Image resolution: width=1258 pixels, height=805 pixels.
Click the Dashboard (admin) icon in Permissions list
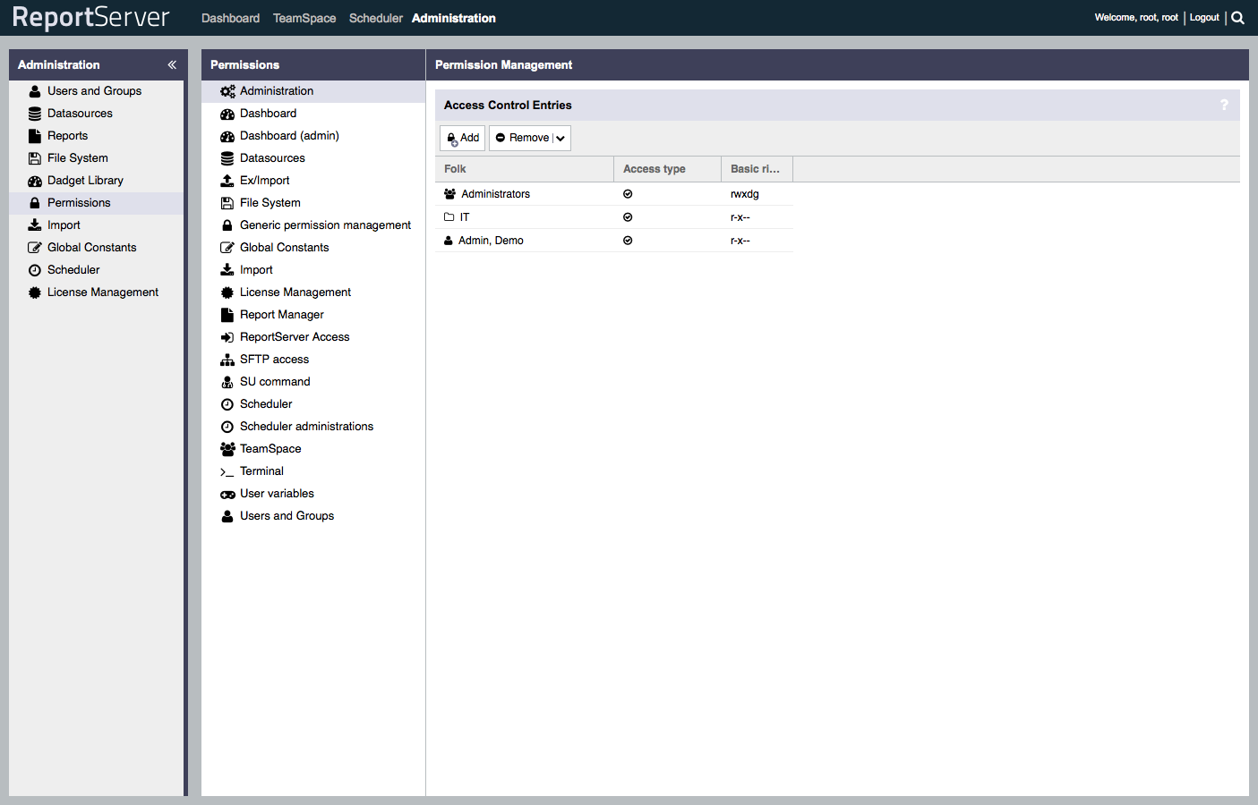pyautogui.click(x=227, y=136)
